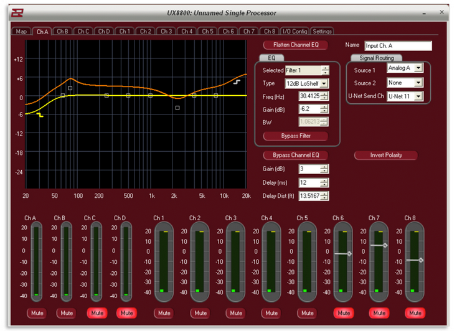Switch to the Ch D tab
Viewport: 457px width, 331px height.
pos(104,31)
